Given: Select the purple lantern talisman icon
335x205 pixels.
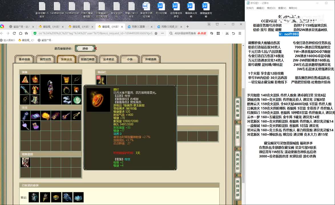Looking at the screenshot, I should click(x=35, y=126).
